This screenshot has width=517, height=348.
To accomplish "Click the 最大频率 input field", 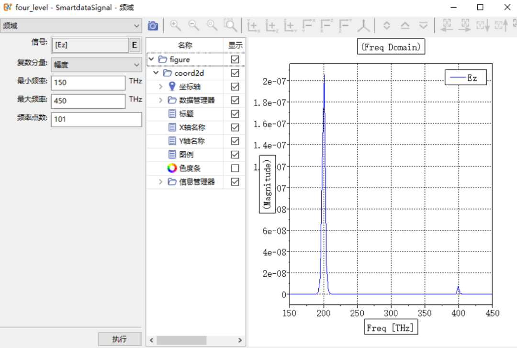I will click(x=88, y=101).
